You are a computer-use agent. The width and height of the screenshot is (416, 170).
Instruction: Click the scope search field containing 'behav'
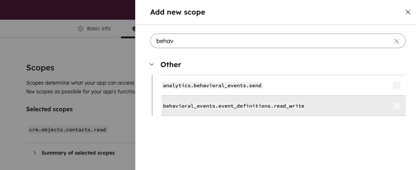click(271, 41)
